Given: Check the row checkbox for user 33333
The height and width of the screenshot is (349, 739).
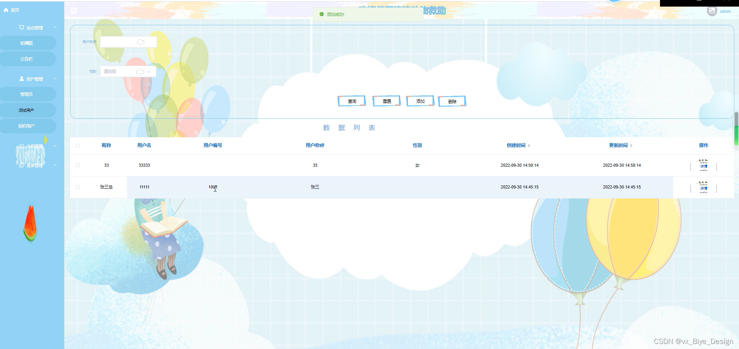Looking at the screenshot, I should tap(78, 165).
